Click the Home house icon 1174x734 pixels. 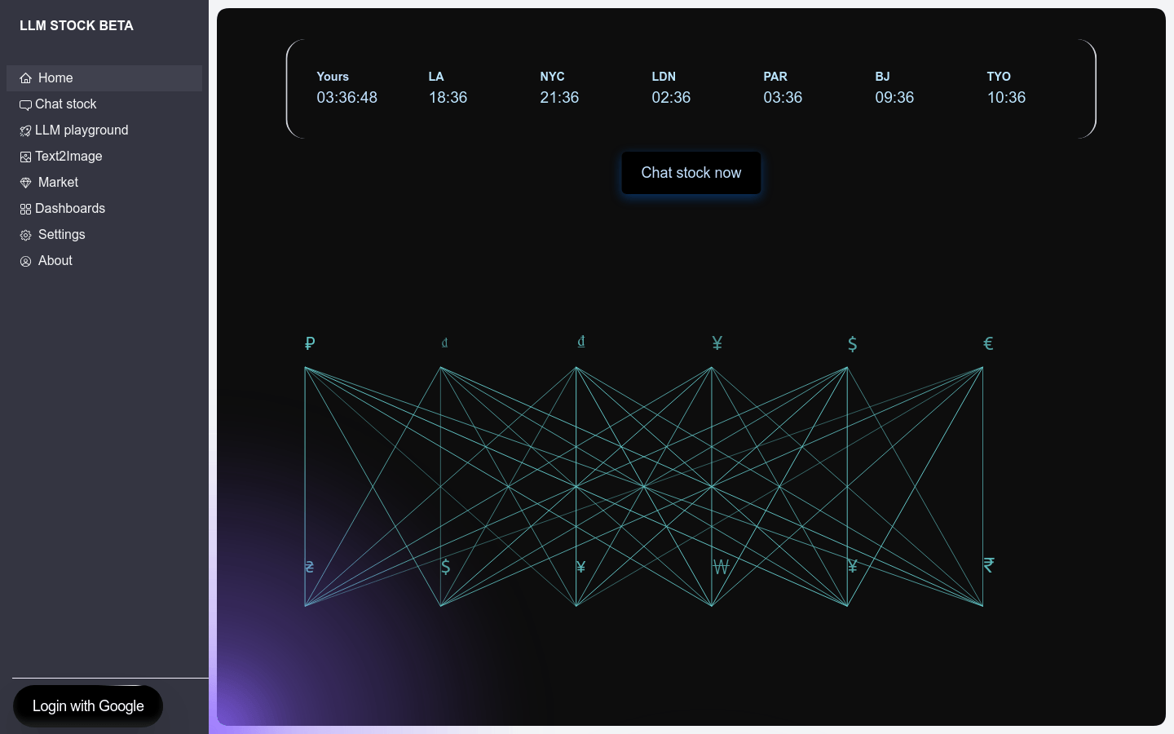pos(25,78)
